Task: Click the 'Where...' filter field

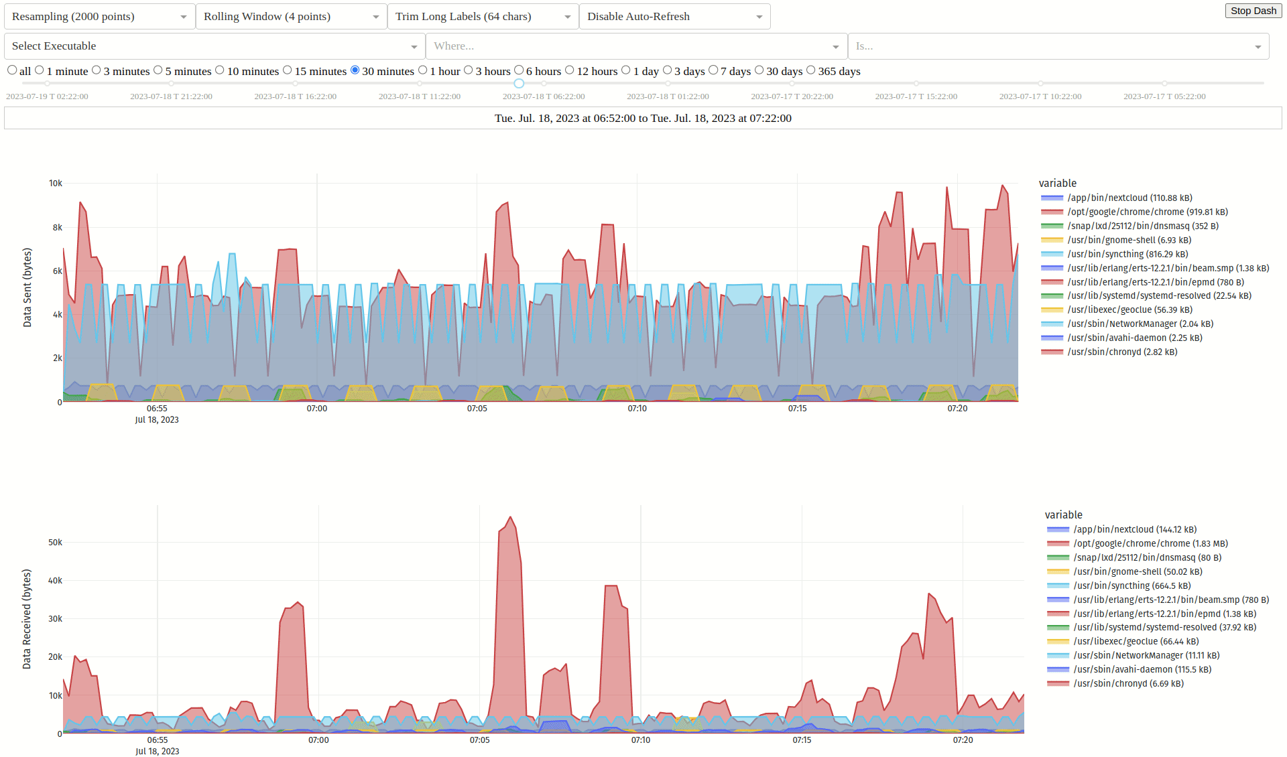Action: click(x=630, y=46)
